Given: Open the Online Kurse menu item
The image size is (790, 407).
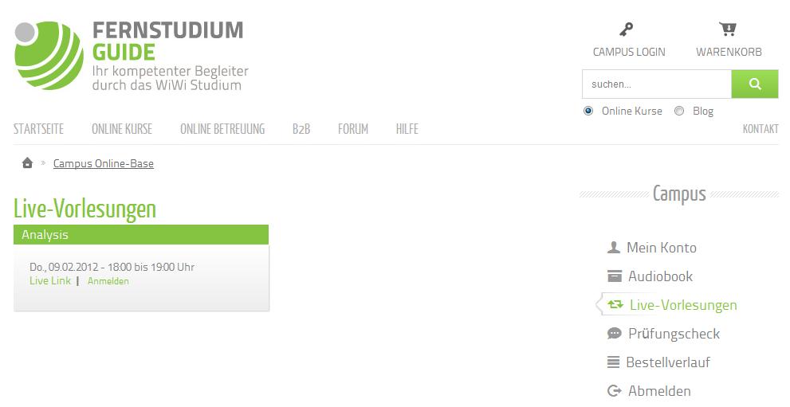Looking at the screenshot, I should pos(122,129).
